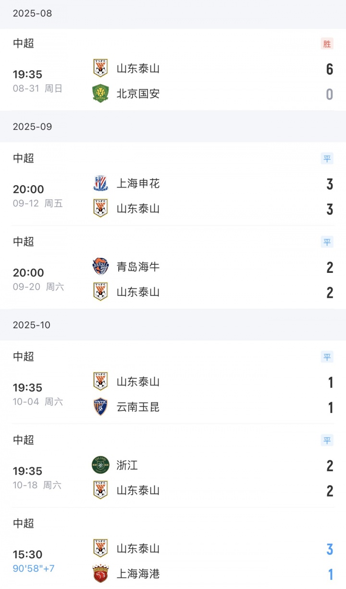The image size is (346, 589).
Task: Tap Shandong Taishan logo in 15:30 live match
Action: (100, 548)
